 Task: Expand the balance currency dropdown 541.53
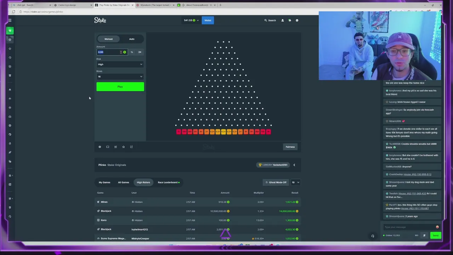[x=191, y=20]
